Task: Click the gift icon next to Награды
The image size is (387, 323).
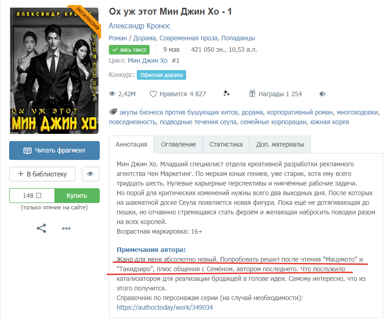Action: click(x=252, y=93)
